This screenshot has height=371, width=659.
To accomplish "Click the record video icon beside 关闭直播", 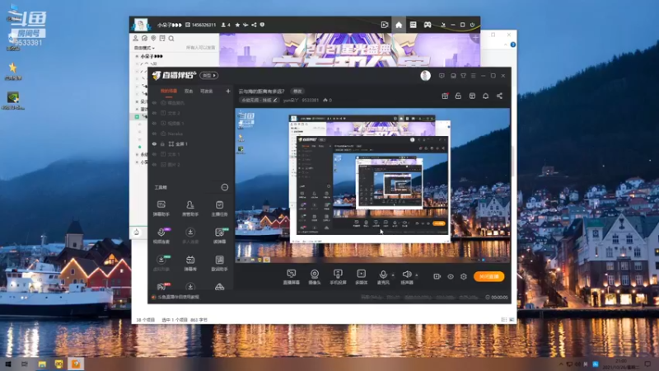I will click(x=437, y=276).
